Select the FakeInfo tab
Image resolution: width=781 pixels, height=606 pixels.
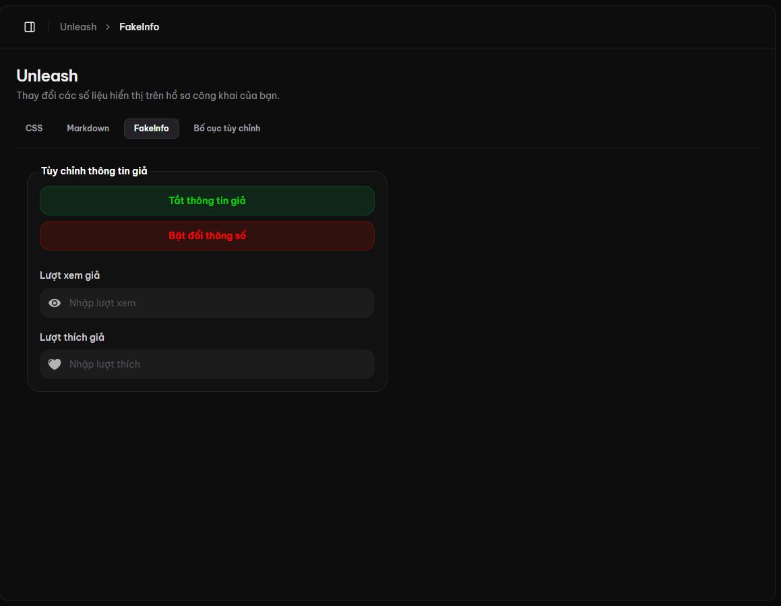152,129
